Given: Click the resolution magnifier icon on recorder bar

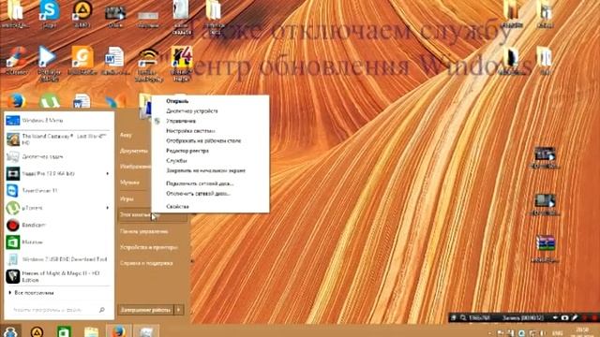Looking at the screenshot, I should [x=463, y=317].
